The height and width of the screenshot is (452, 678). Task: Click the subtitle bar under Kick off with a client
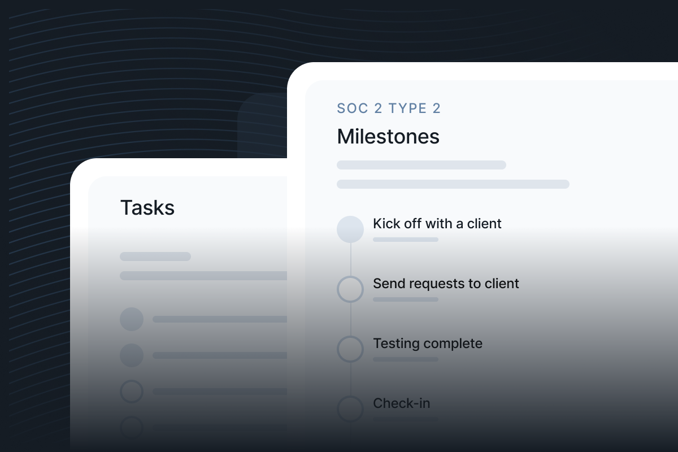406,240
